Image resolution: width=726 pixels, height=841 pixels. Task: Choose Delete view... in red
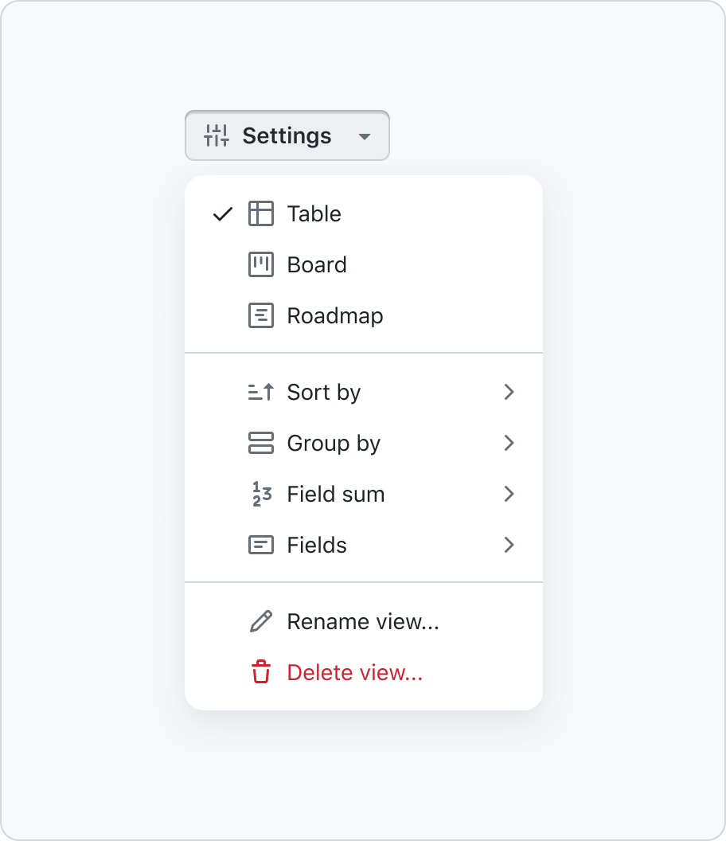(364, 672)
